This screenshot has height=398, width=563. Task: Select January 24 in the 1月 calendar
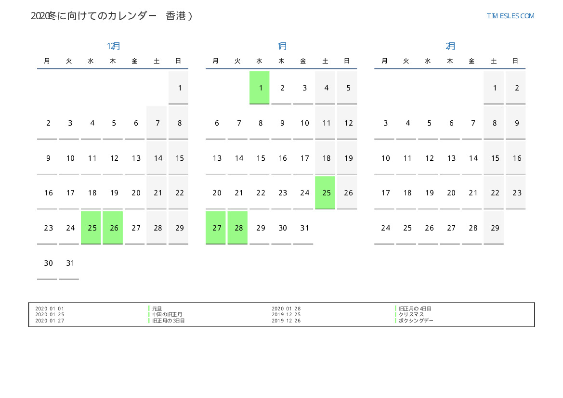[x=303, y=193]
